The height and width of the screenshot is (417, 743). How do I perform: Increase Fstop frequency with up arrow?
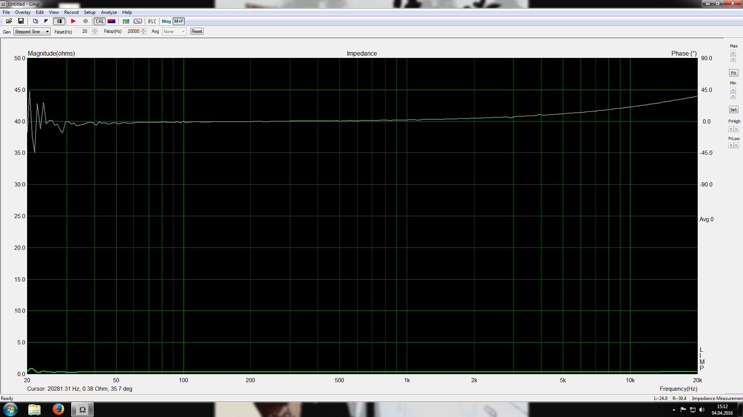[x=144, y=30]
